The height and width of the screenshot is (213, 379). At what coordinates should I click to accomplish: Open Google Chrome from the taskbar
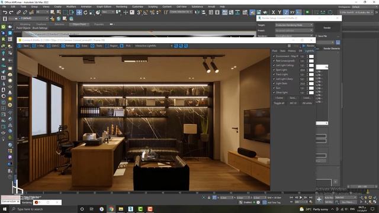(111, 209)
